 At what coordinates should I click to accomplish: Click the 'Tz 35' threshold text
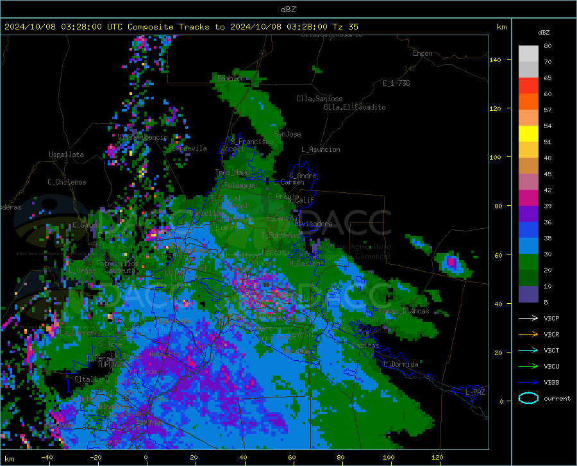[346, 27]
